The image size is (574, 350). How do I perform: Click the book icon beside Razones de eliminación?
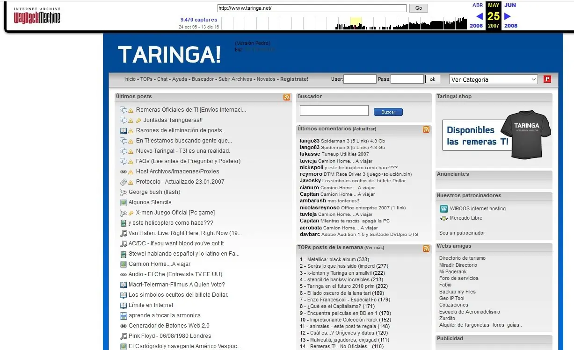124,130
